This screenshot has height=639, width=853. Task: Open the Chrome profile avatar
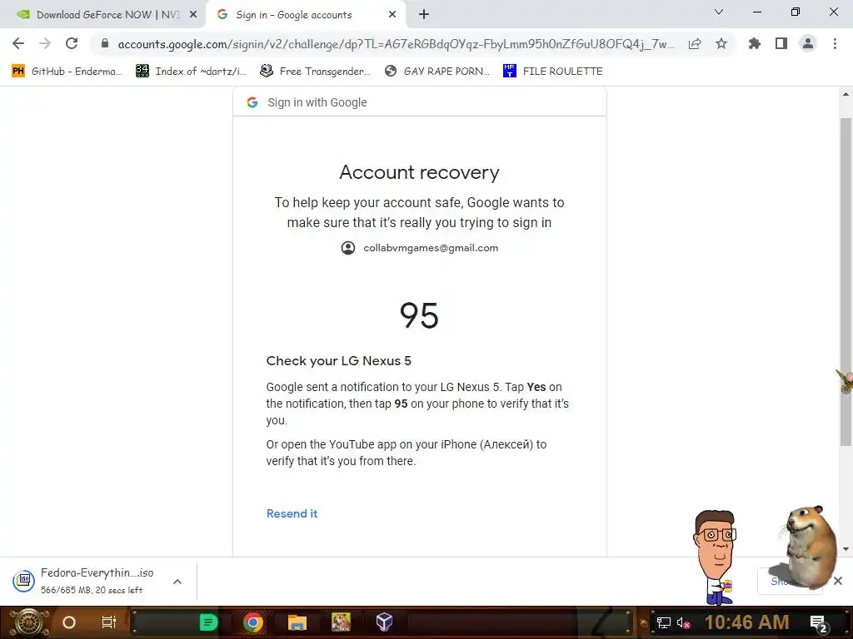point(808,43)
